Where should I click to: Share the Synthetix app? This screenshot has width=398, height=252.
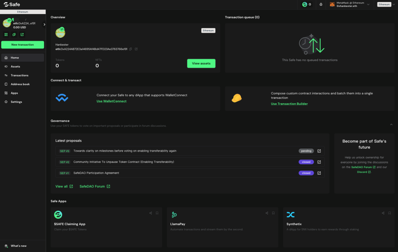click(x=383, y=213)
